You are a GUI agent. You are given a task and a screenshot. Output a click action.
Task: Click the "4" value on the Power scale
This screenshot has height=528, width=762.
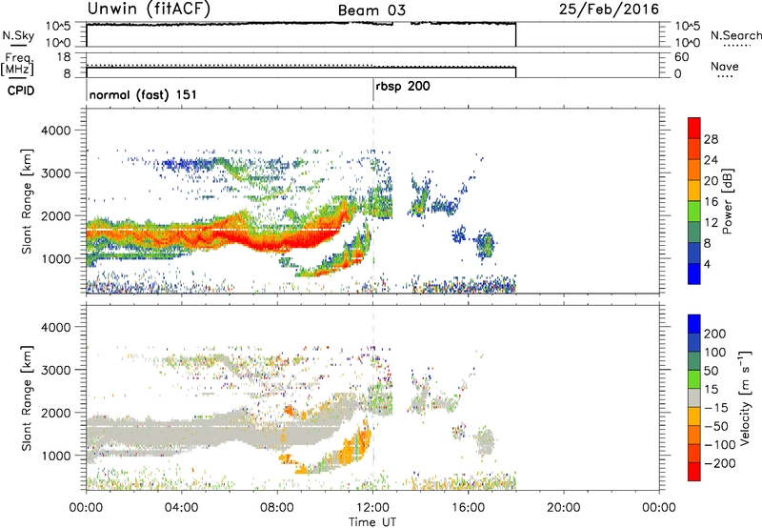click(x=707, y=264)
